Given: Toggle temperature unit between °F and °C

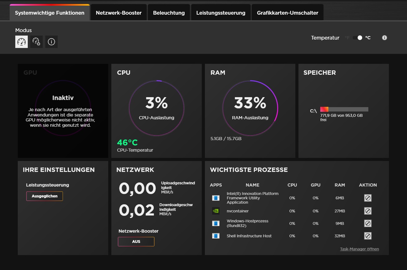Looking at the screenshot, I should point(357,38).
